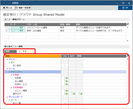Screen dimensions: 133x109
Task: Toggle フル permission for 利用者 row
Action: pos(66,78)
